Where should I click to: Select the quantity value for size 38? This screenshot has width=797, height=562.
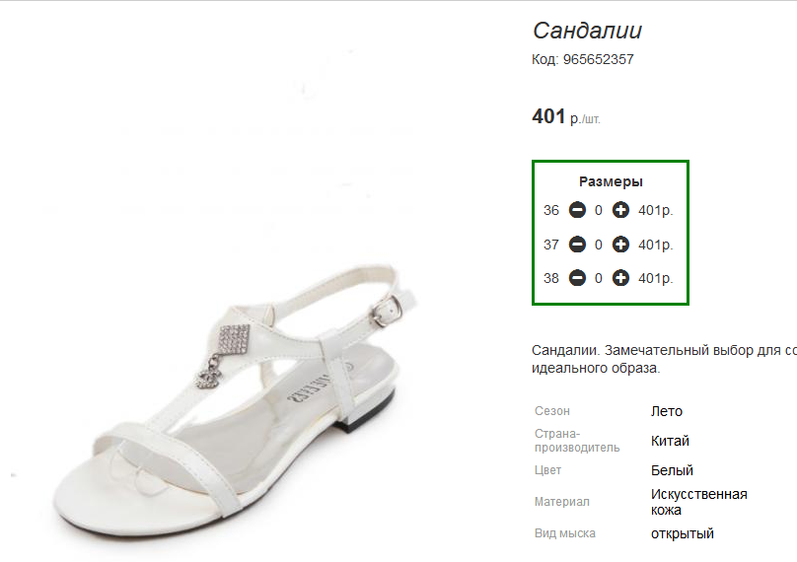599,278
